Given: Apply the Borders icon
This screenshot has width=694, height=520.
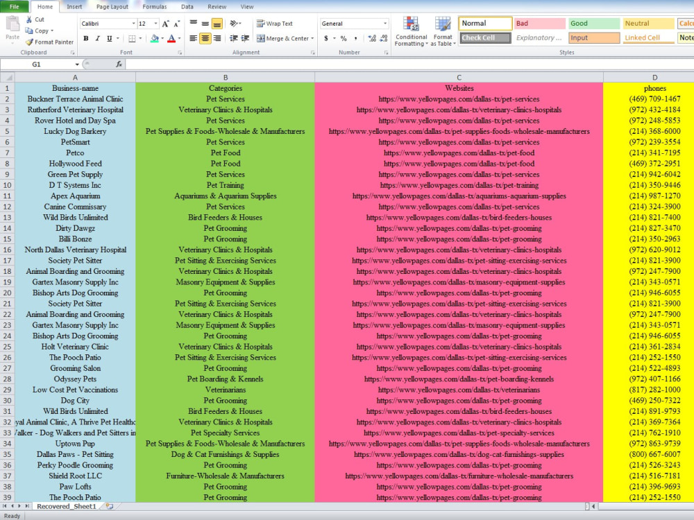Looking at the screenshot, I should coord(132,38).
